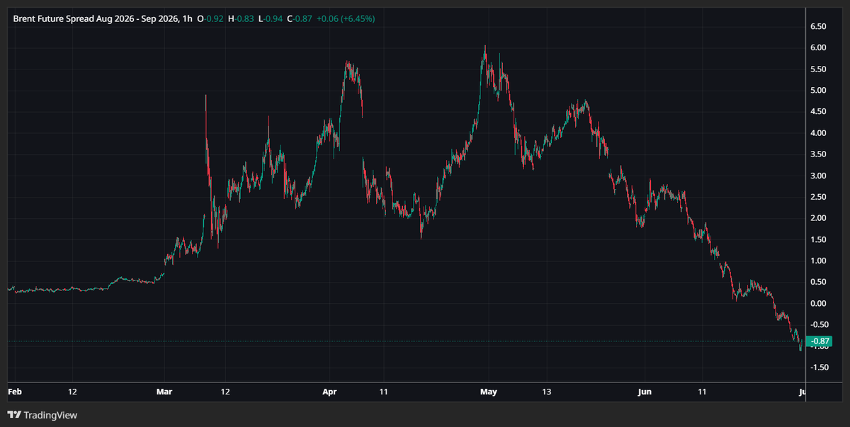Select the 1.50 positive price scale label
Viewport: 850px width, 427px height.
click(820, 239)
